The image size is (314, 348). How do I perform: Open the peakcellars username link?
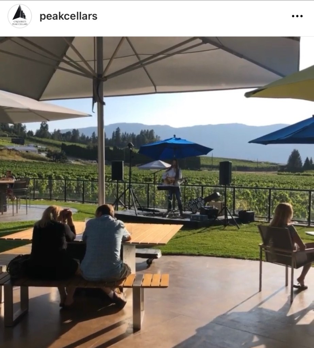(68, 16)
